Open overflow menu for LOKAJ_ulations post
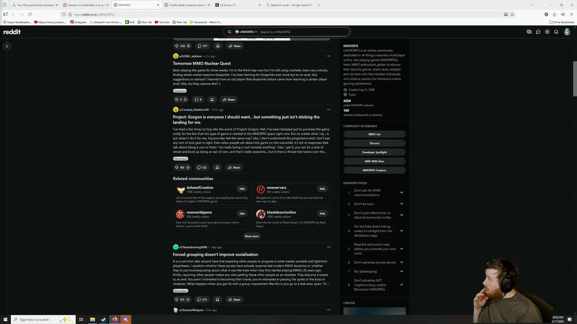This screenshot has width=577, height=324. pos(329,56)
